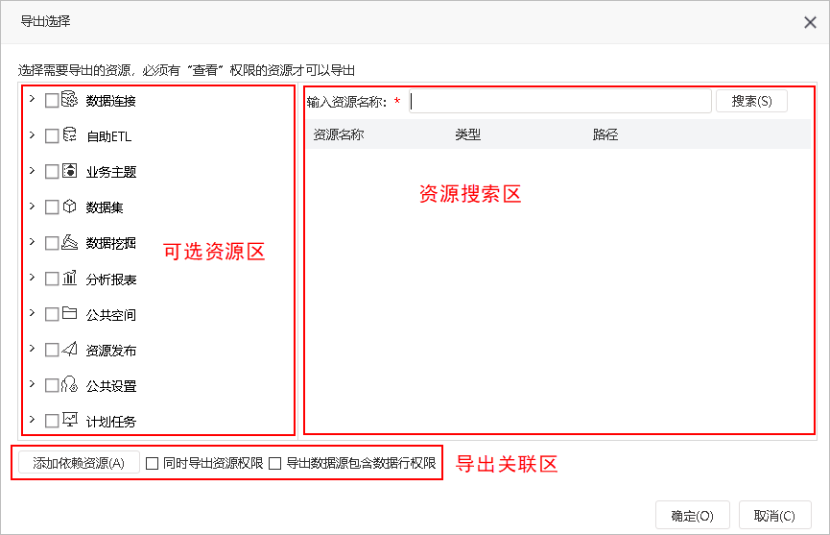Select the 计划任务 tree label
Image resolution: width=830 pixels, height=535 pixels.
pos(111,422)
